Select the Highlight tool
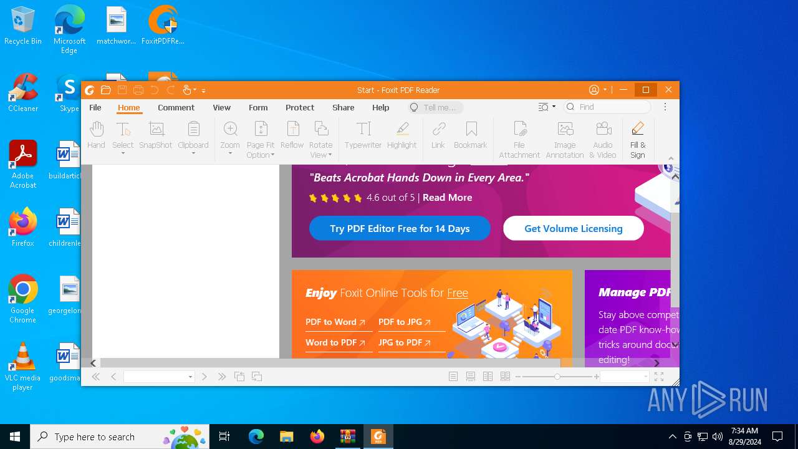 (x=401, y=136)
